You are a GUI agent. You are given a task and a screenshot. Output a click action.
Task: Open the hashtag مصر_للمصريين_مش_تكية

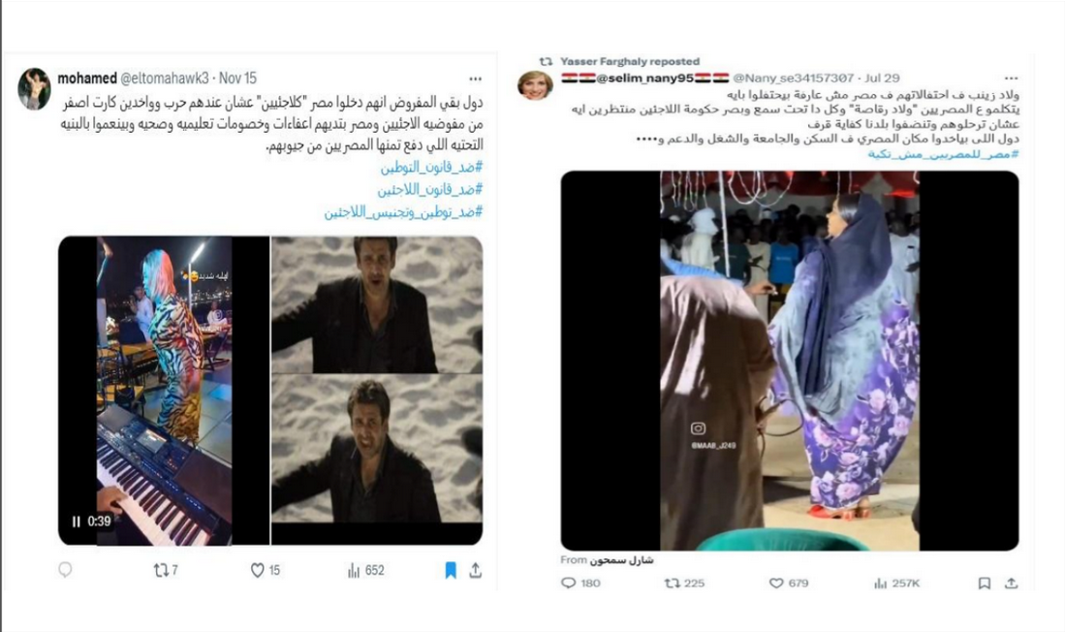pyautogui.click(x=943, y=154)
